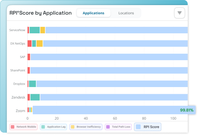Click the ServiceNow row label
This screenshot has height=135, width=198.
point(17,30)
